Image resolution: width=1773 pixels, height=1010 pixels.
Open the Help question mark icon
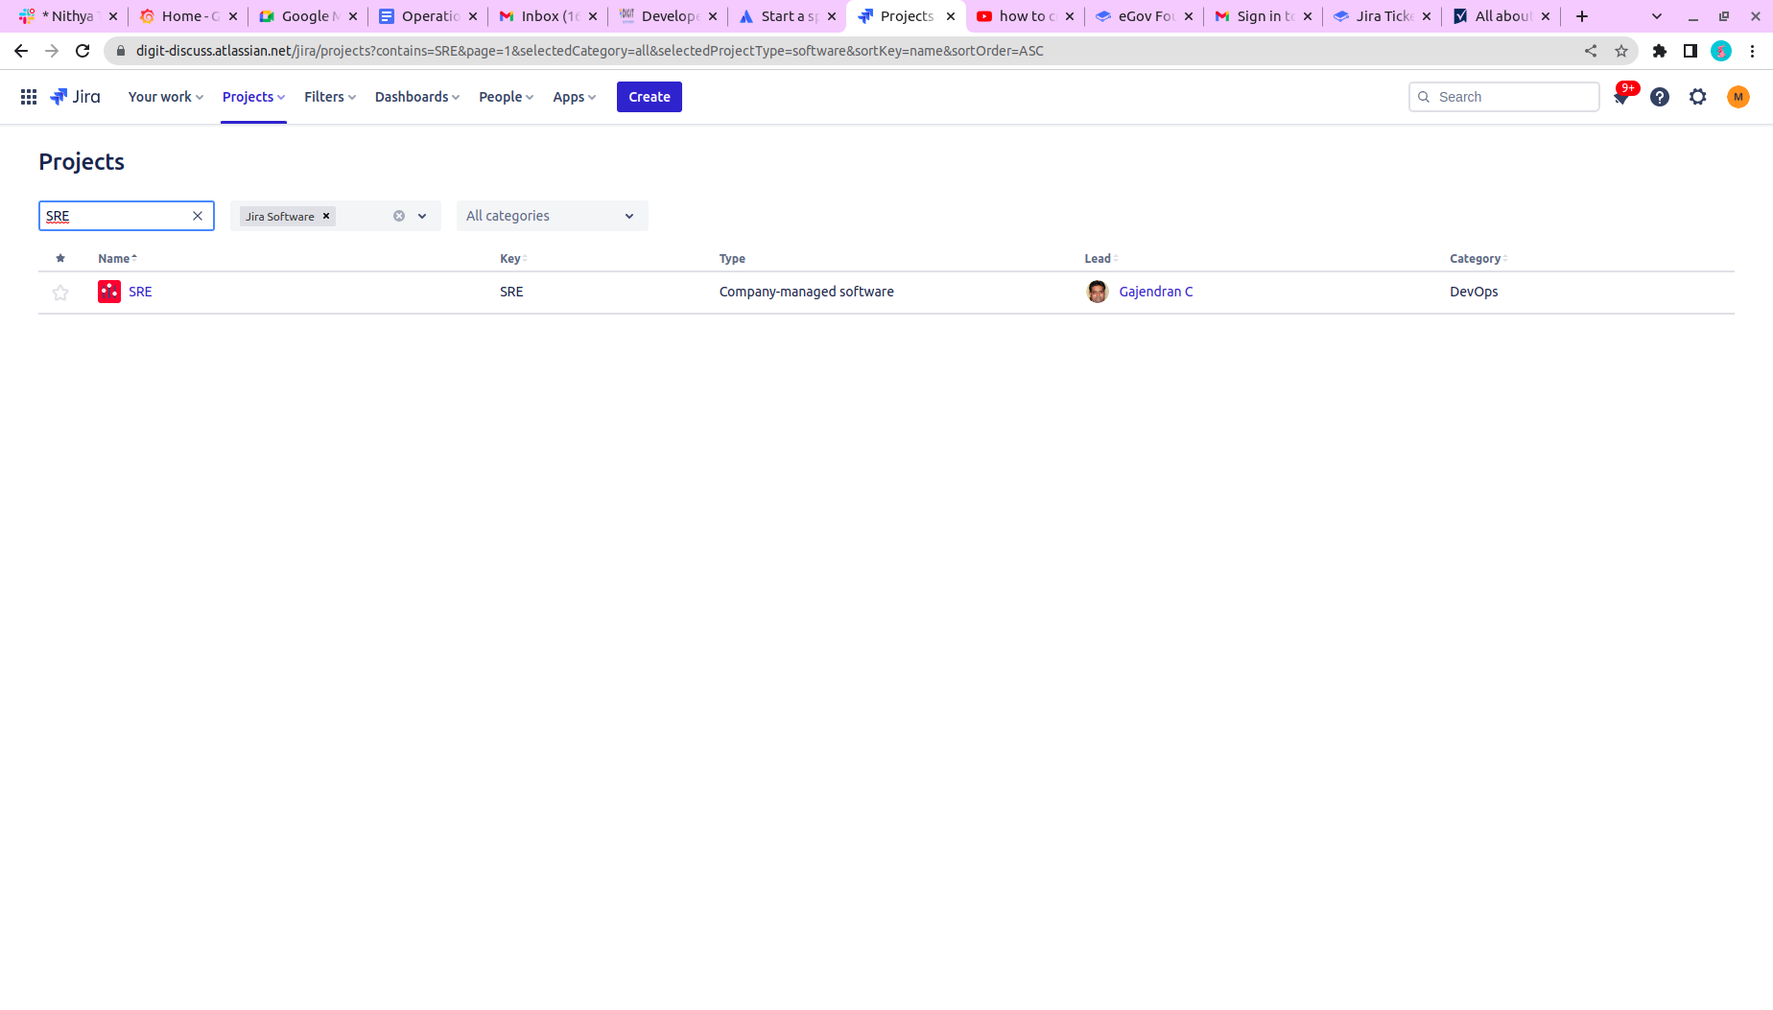click(1660, 97)
